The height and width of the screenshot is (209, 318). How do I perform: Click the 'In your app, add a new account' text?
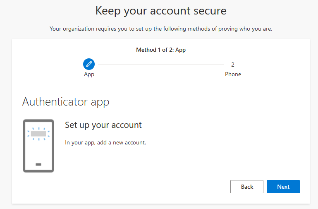pos(105,143)
